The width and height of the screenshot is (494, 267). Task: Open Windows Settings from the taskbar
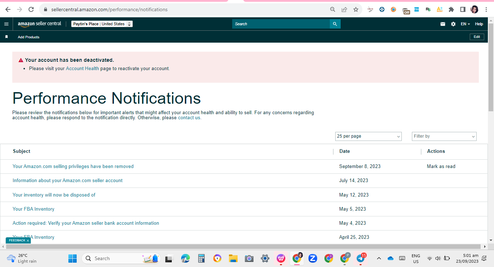coord(265,258)
